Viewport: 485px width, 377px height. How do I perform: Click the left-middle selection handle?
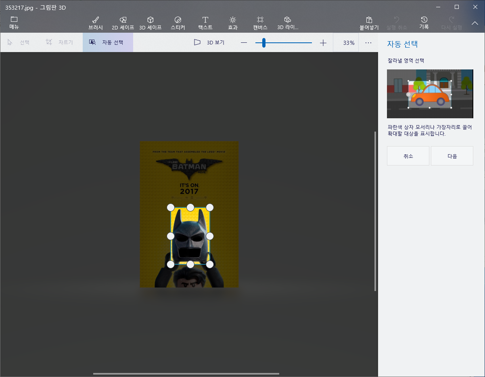point(171,236)
